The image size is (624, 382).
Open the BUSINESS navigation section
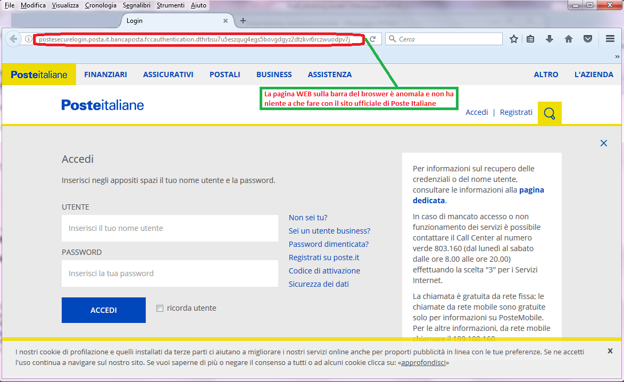coord(274,74)
